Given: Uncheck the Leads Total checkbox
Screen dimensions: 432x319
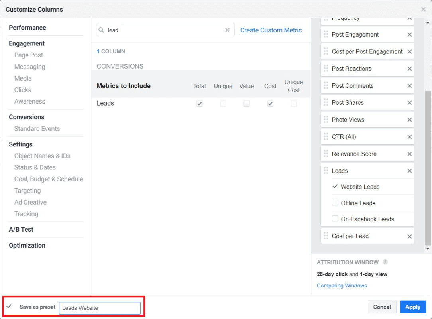Looking at the screenshot, I should [200, 104].
